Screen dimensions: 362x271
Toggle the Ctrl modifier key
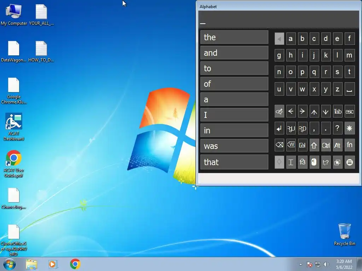pos(326,145)
